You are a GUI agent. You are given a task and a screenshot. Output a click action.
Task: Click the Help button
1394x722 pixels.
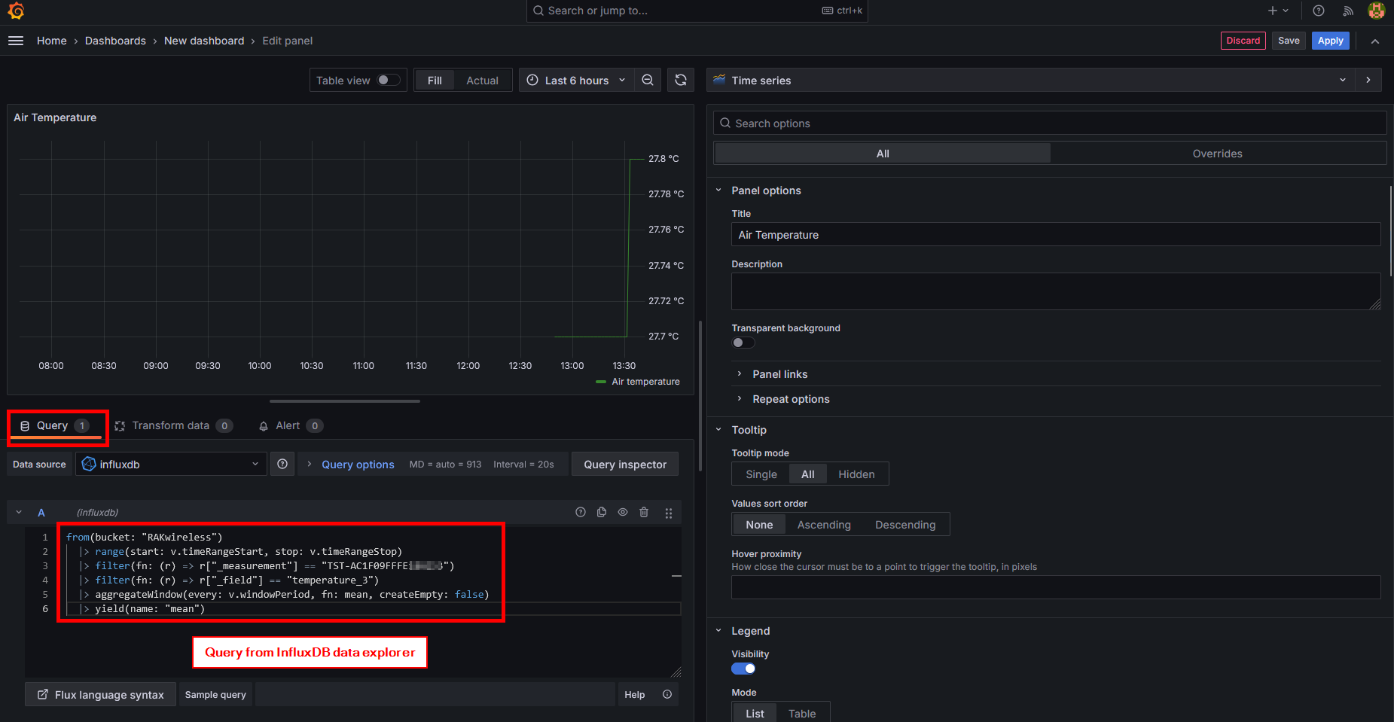634,694
